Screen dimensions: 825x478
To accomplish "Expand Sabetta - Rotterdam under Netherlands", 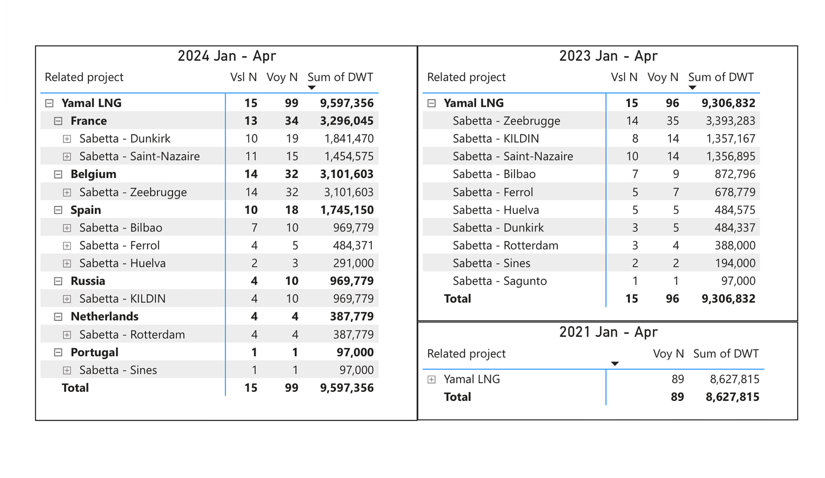I will click(x=67, y=334).
